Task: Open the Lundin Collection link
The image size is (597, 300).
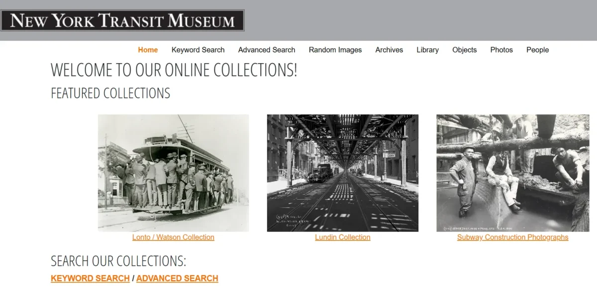Action: pyautogui.click(x=343, y=237)
